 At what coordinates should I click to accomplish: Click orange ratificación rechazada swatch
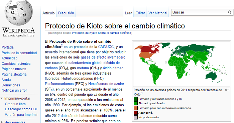pyautogui.click(x=136, y=108)
